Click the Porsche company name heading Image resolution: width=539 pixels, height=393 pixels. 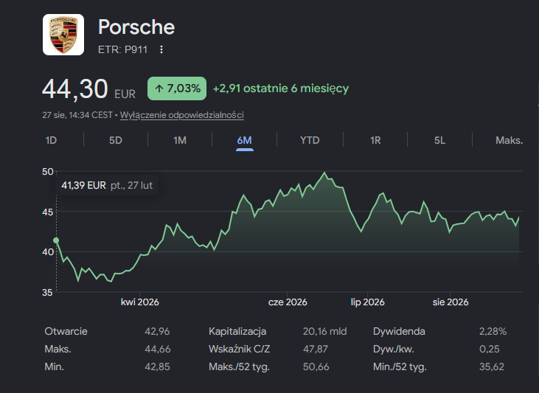click(x=136, y=27)
